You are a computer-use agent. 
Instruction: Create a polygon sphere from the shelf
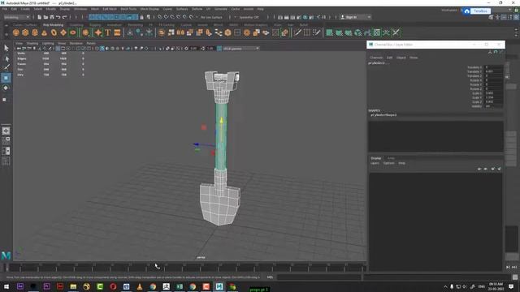(x=16, y=32)
